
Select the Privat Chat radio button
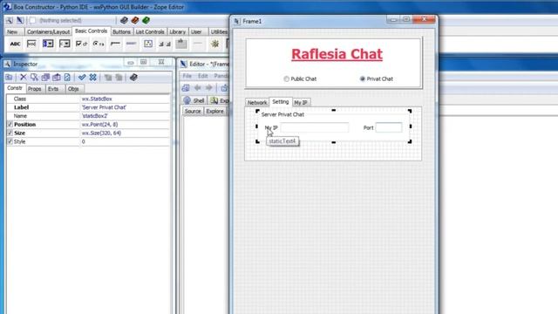click(x=363, y=78)
